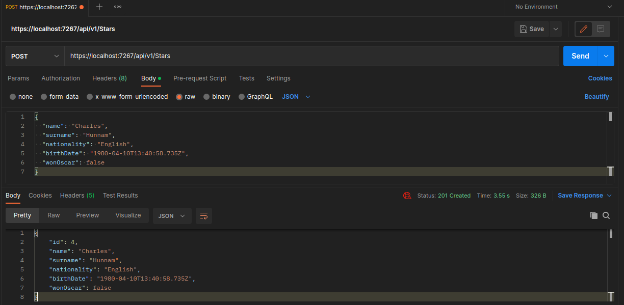624x305 pixels.
Task: Switch to the Params tab
Action: (x=18, y=78)
